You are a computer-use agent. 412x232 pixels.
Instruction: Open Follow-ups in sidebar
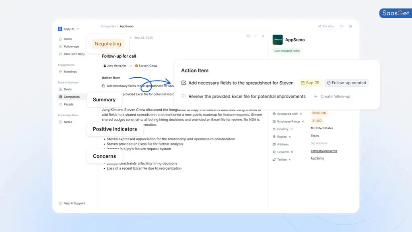tap(71, 47)
